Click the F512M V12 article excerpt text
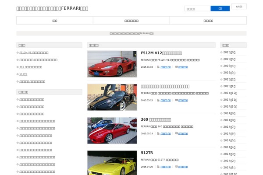The image size is (263, 175). pyautogui.click(x=170, y=60)
